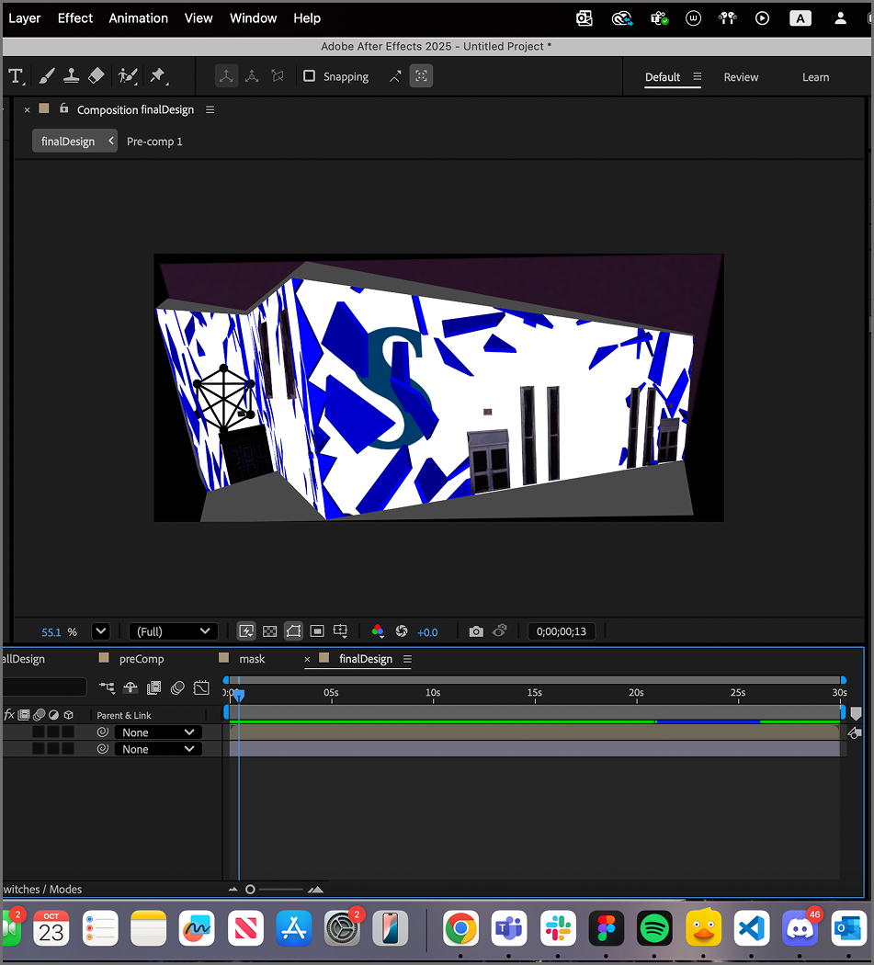Take a snapshot of the composition viewer
Viewport: 874px width, 965px height.
[x=476, y=631]
